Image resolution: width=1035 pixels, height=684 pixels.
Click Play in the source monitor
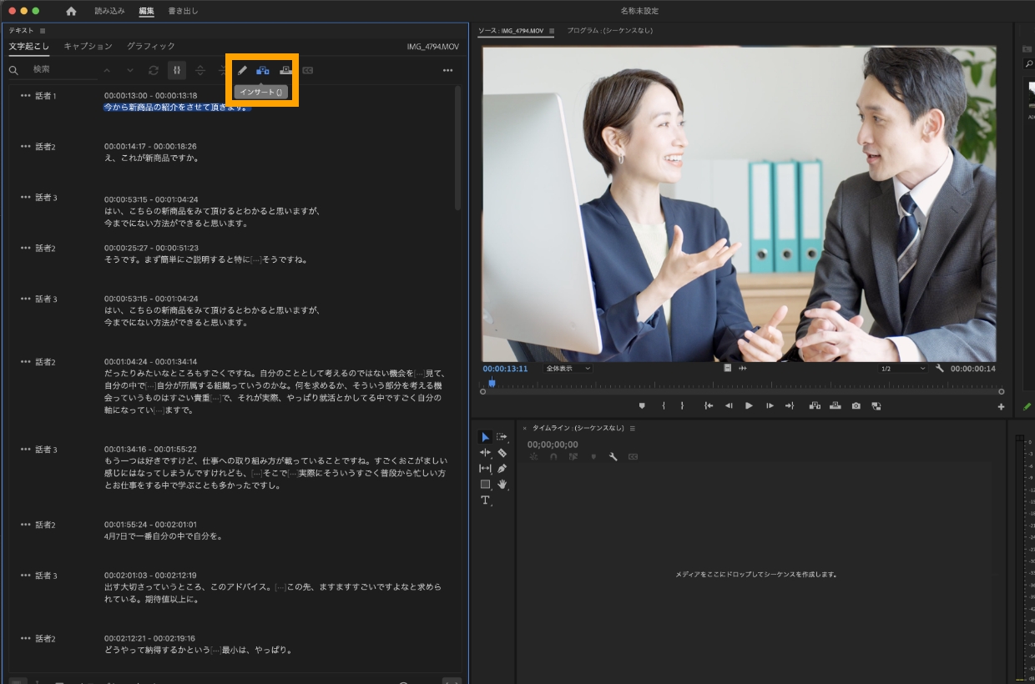click(749, 406)
